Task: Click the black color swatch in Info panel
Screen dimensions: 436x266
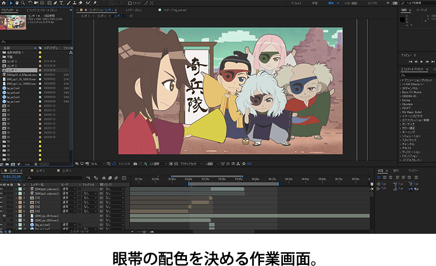Action: [x=402, y=20]
